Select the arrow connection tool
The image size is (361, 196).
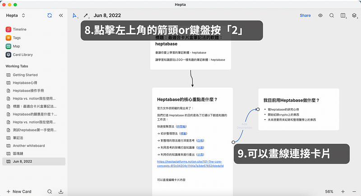tap(86, 15)
